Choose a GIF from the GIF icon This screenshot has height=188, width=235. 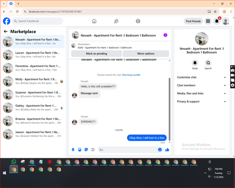click(93, 149)
